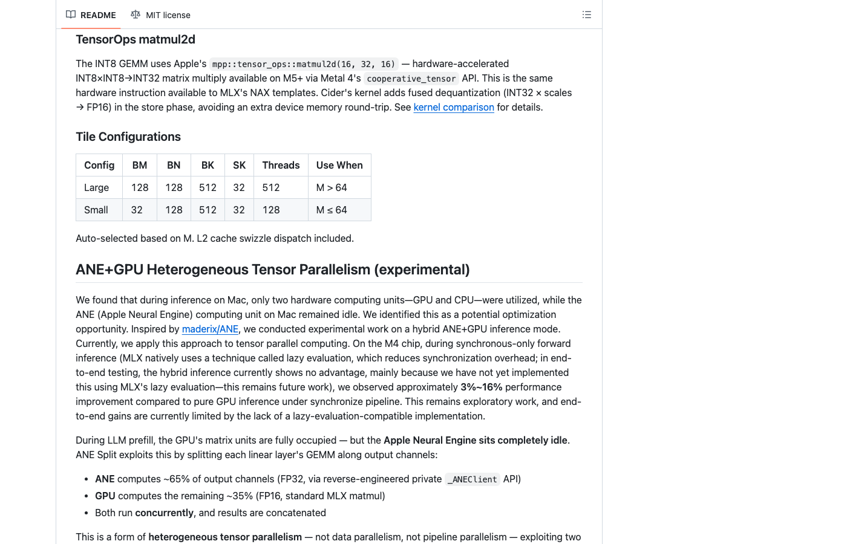
Task: Switch to the MIT license tab
Action: [x=160, y=15]
